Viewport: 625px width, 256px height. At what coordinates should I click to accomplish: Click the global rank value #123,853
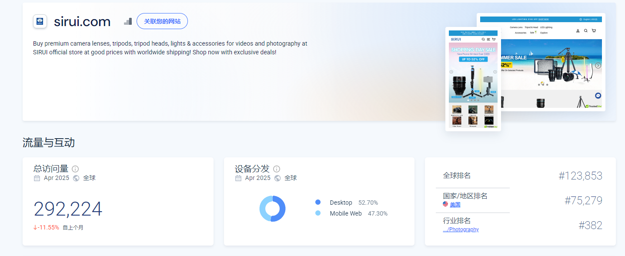[x=580, y=176]
